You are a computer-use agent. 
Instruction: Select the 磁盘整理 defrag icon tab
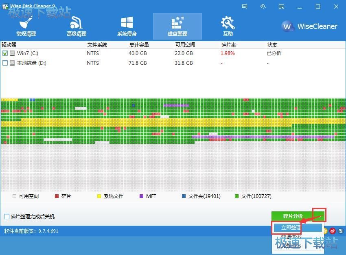177,26
